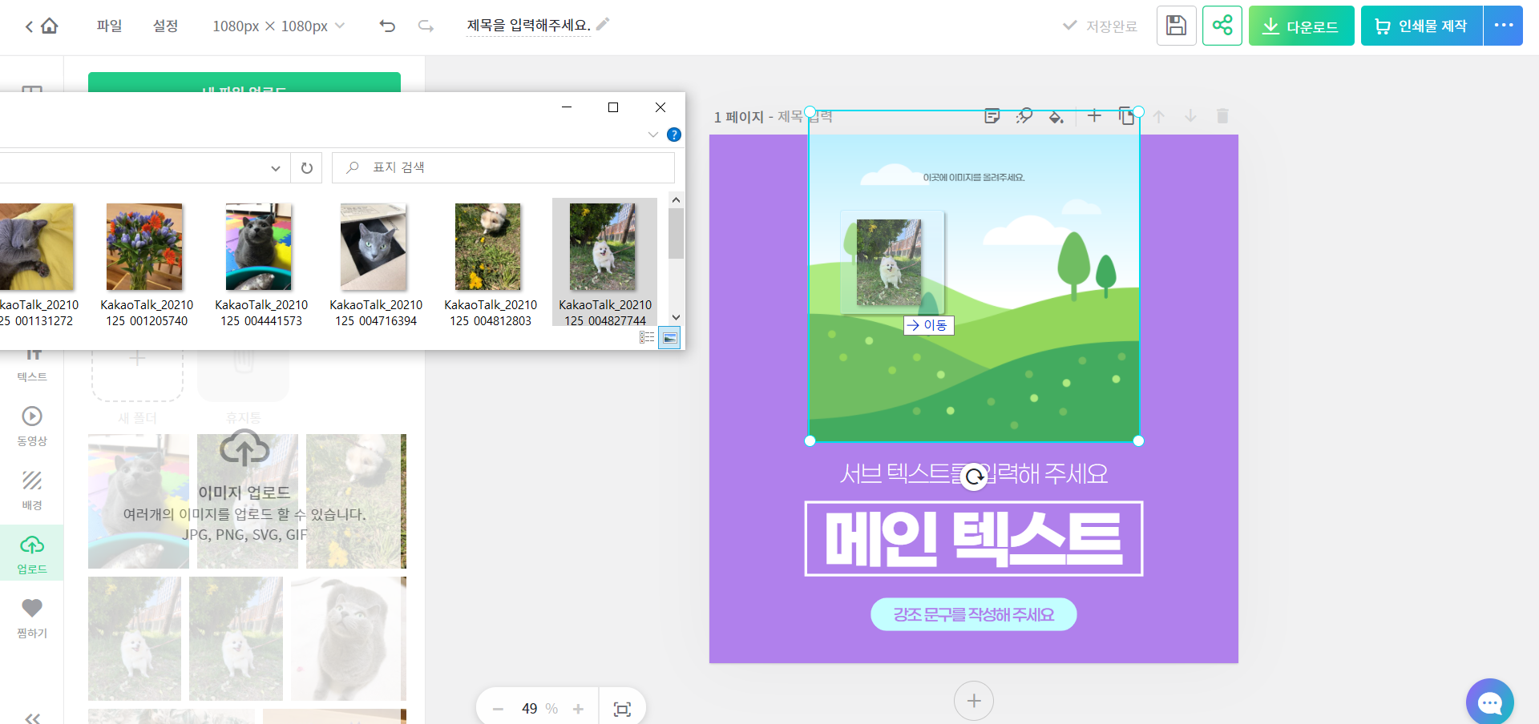Viewport: 1539px width, 724px height.
Task: Select the 메인 텍스트 heading on canvas
Action: [x=974, y=538]
